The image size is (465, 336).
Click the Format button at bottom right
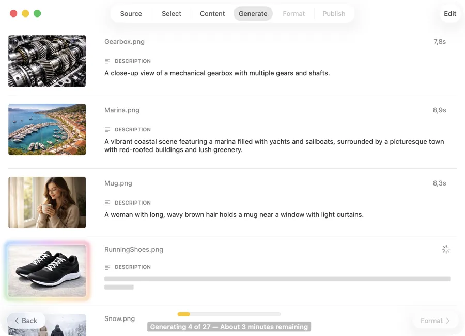pyautogui.click(x=435, y=321)
